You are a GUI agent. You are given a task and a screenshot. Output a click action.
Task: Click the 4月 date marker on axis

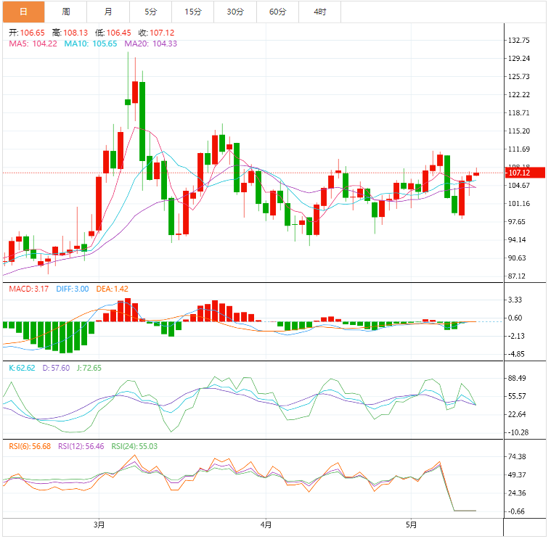tap(266, 524)
